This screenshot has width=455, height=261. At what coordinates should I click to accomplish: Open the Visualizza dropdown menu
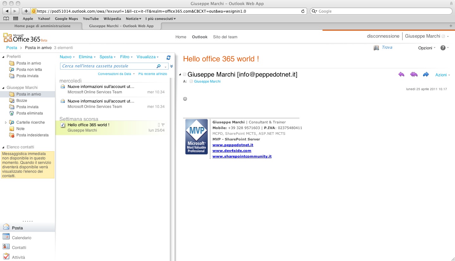(147, 57)
